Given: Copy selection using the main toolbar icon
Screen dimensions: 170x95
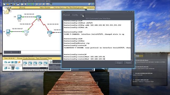Looking at the screenshot, I should pos(22,4).
